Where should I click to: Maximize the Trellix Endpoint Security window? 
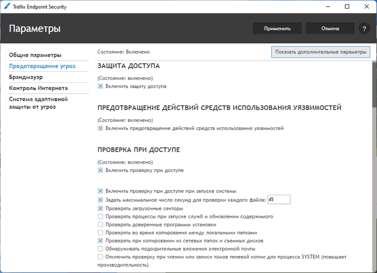pyautogui.click(x=348, y=6)
